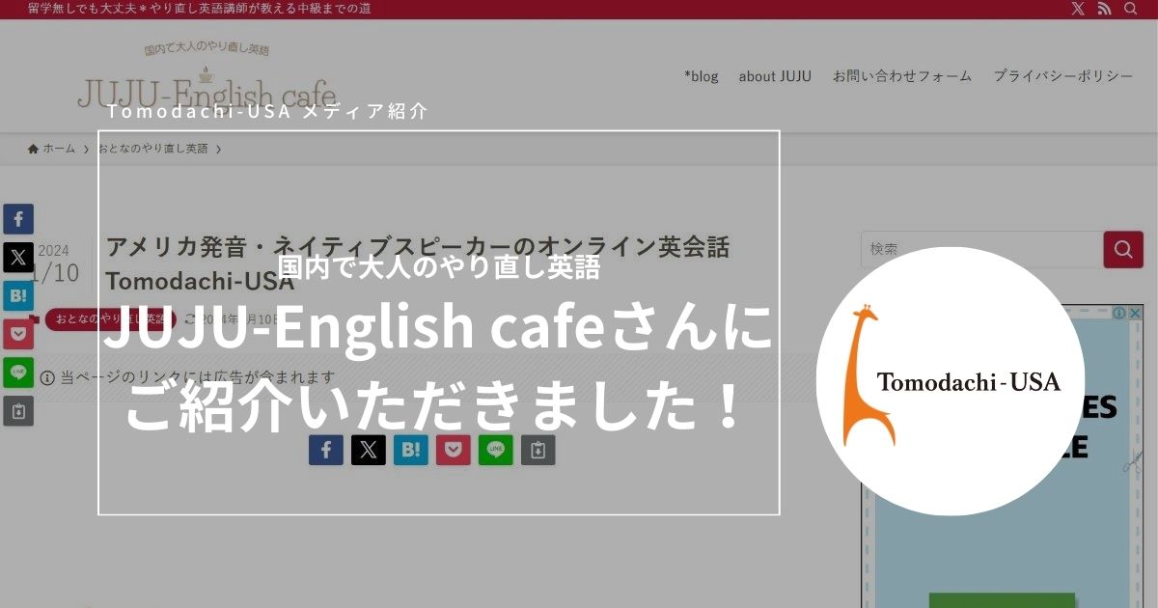The image size is (1158, 608).
Task: Click X icon in horizontal share row
Action: click(369, 450)
